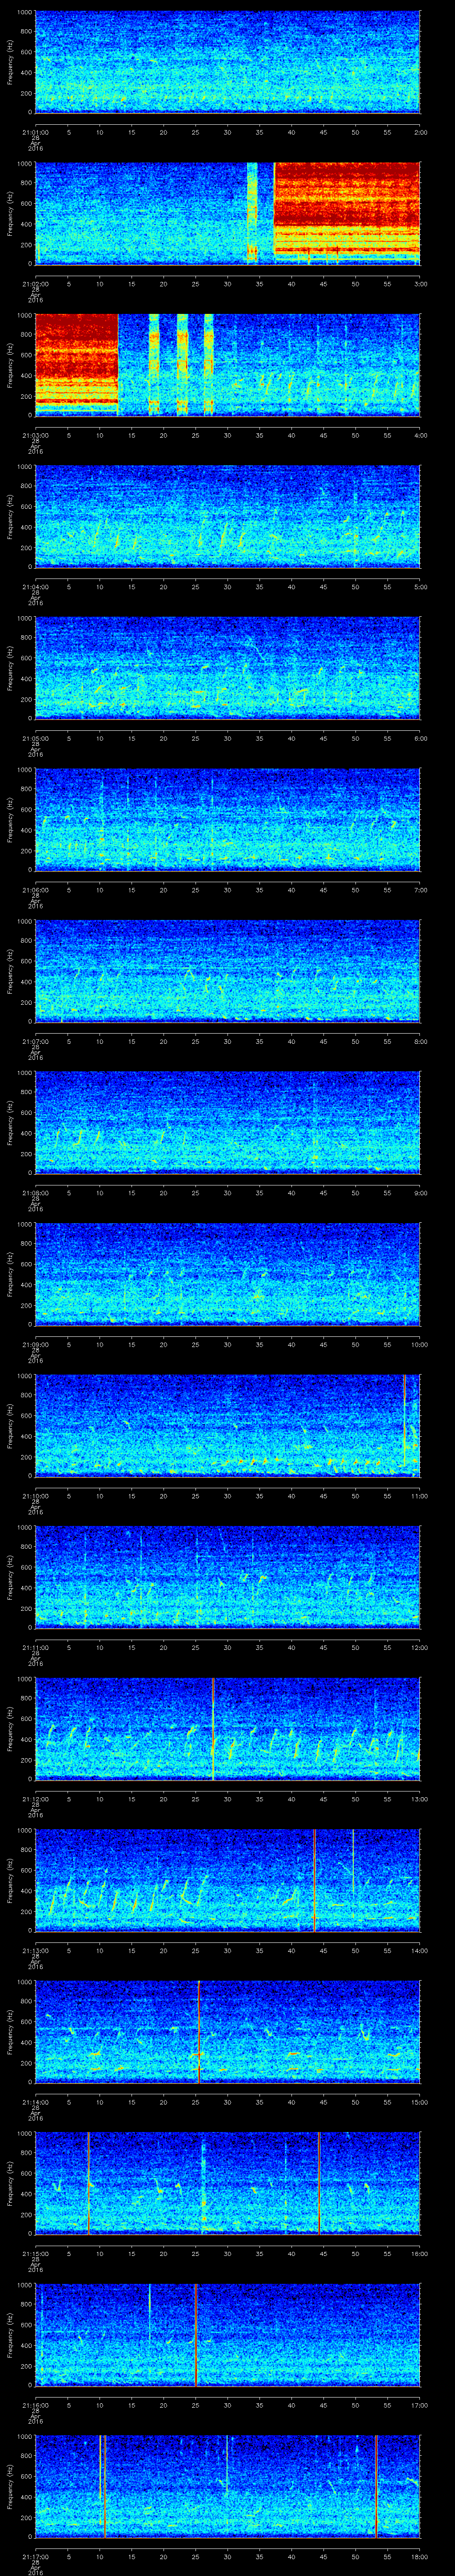
Task: Click the 21:16:00 start time label
Action: click(x=35, y=2405)
